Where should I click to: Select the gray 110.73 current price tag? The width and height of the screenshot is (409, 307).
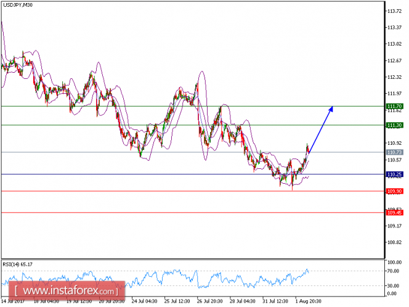click(394, 152)
